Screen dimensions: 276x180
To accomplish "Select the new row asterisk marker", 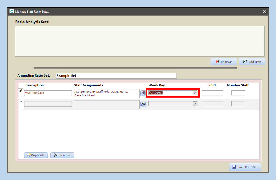I will (21, 102).
